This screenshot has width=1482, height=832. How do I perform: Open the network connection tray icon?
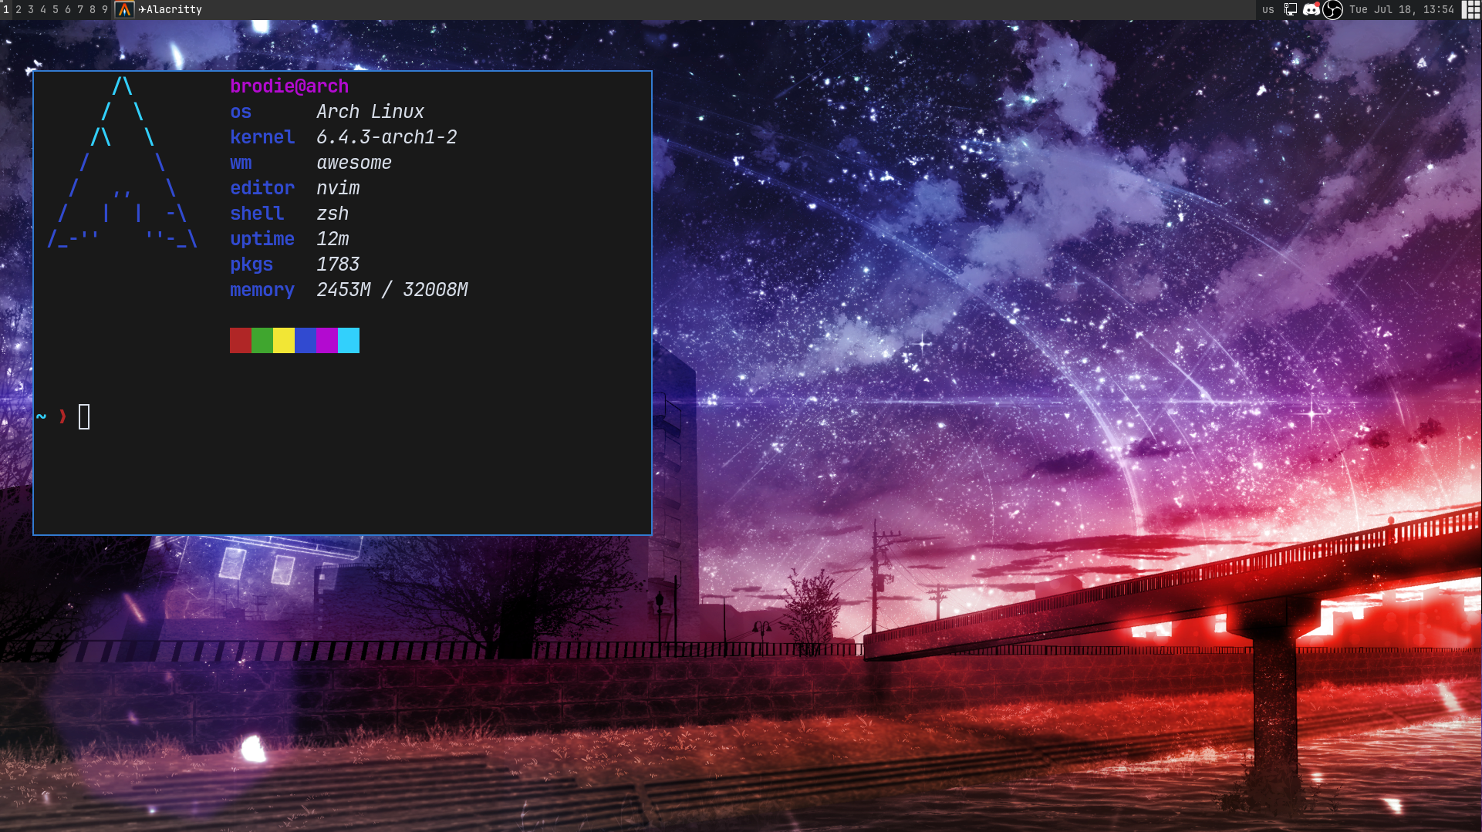[1290, 10]
